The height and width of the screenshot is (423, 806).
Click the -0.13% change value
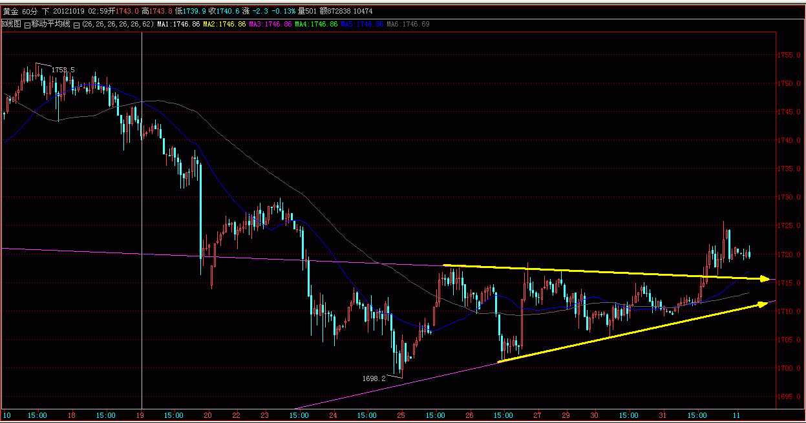click(284, 11)
